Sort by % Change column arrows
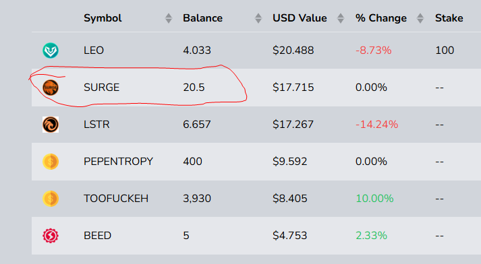Image resolution: width=481 pixels, height=264 pixels. [x=420, y=18]
